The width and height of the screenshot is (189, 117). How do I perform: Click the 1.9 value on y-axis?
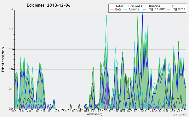11,10
